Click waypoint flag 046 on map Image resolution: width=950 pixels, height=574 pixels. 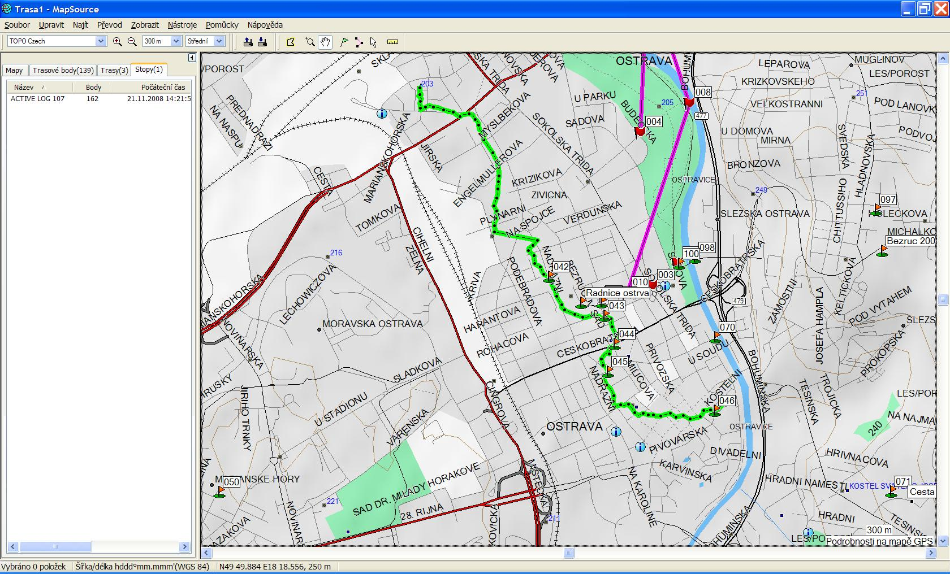click(x=716, y=410)
